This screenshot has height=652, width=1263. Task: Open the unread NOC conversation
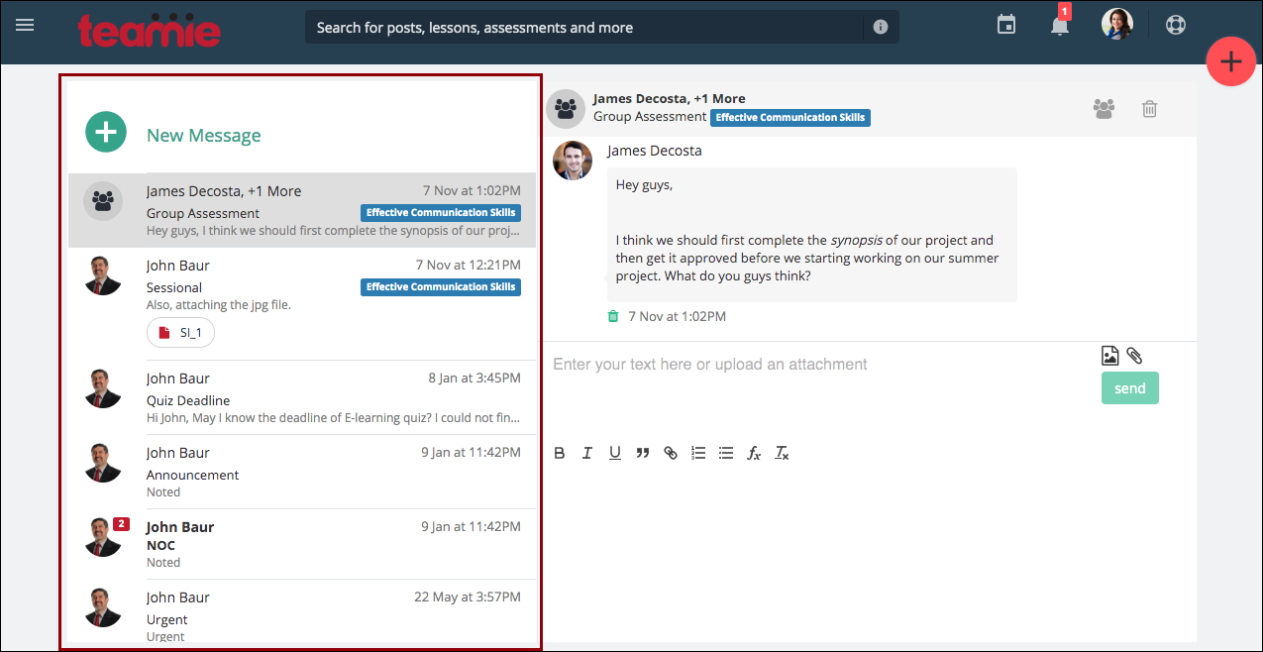(x=302, y=544)
